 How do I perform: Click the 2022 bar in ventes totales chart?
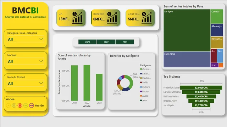pos(87,83)
